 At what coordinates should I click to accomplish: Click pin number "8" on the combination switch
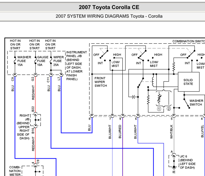[x=89, y=119]
